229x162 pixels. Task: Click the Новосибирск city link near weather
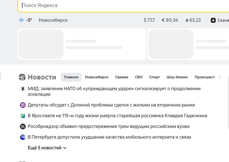53,20
